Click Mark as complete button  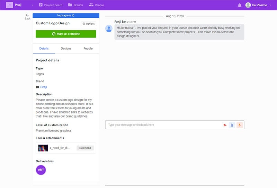(66, 34)
